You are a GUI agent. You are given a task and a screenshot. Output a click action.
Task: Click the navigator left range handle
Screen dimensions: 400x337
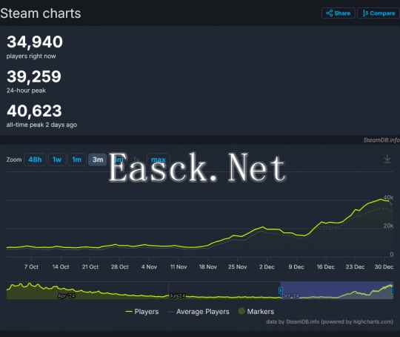pos(280,290)
